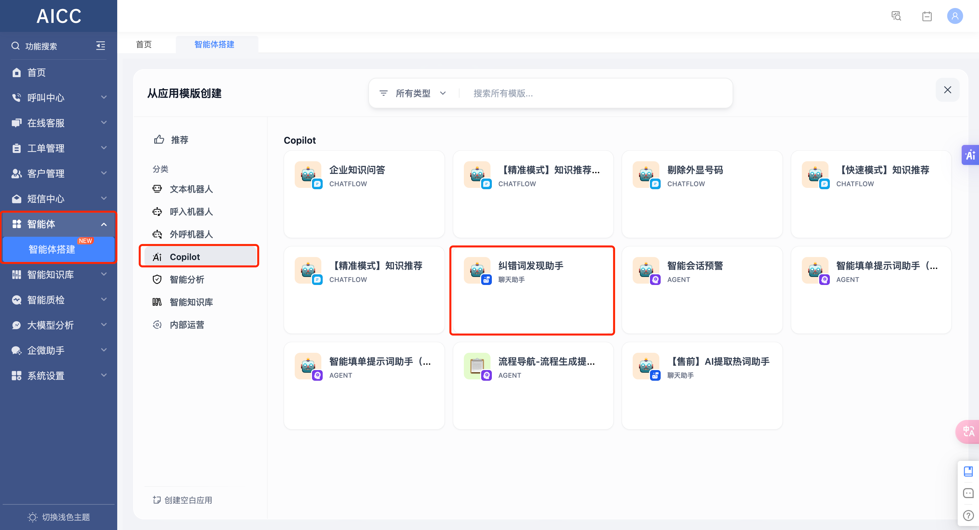
Task: Click the robot icon of 【售前】AI提取热词助手 card
Action: [646, 366]
